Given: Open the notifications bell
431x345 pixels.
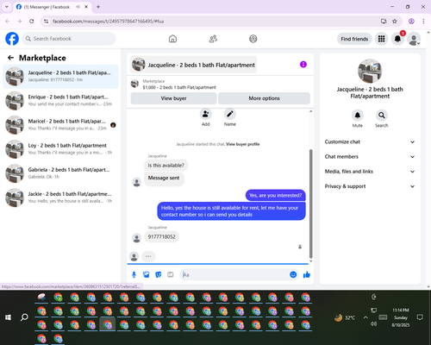Looking at the screenshot, I should [x=397, y=39].
